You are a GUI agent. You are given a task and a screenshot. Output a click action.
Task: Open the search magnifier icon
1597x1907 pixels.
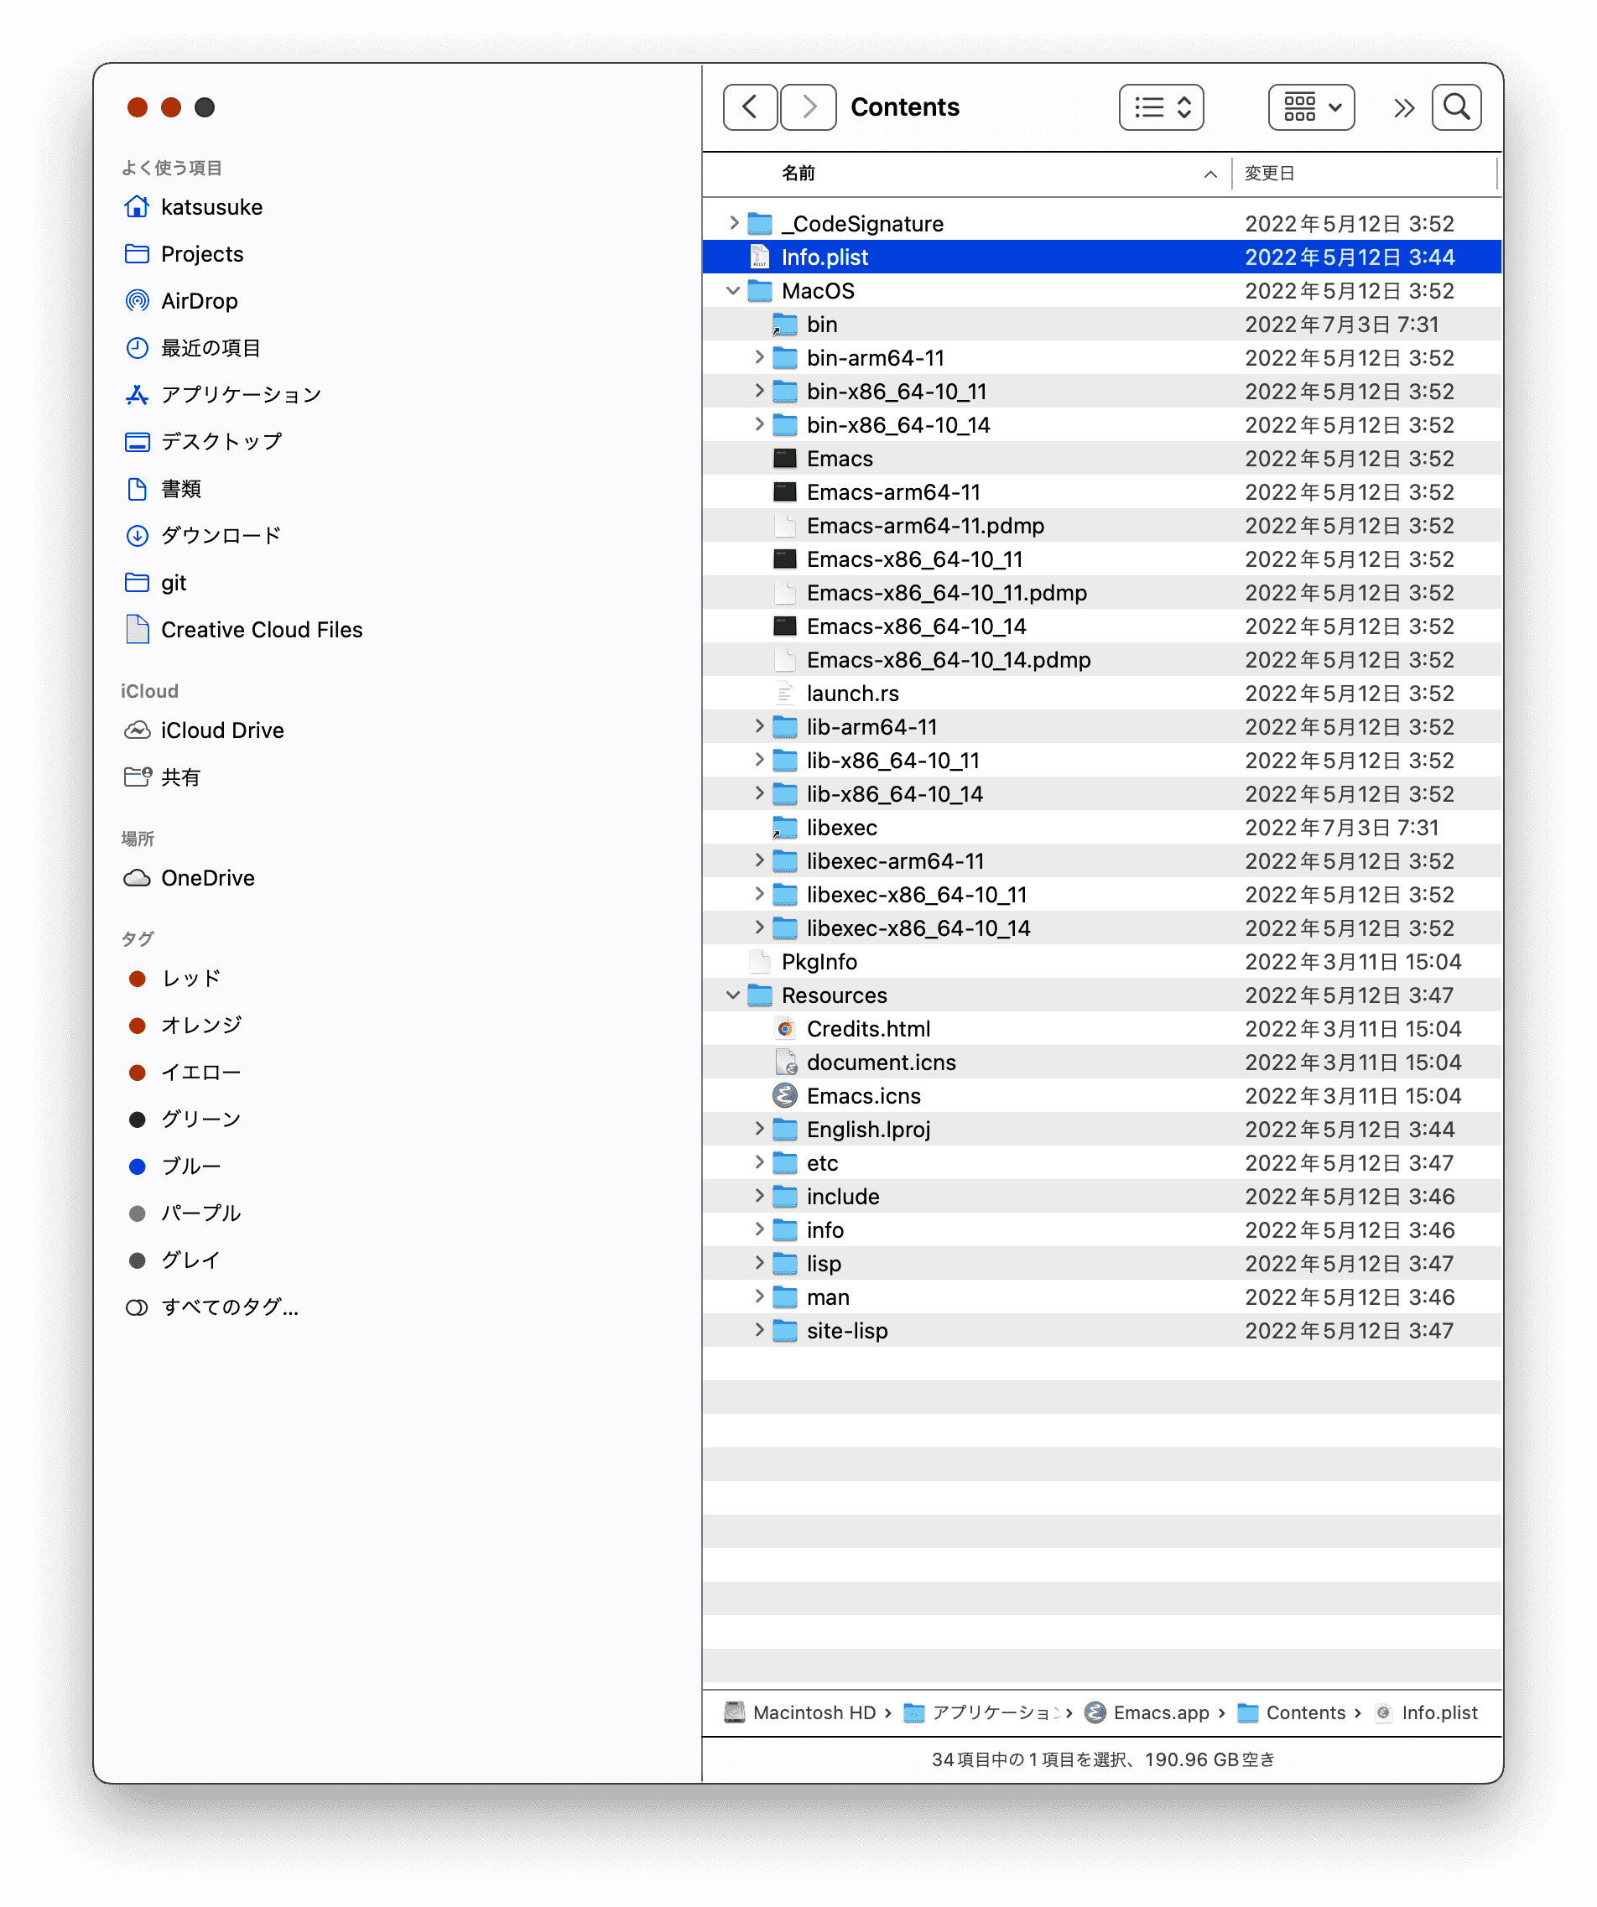[x=1456, y=107]
